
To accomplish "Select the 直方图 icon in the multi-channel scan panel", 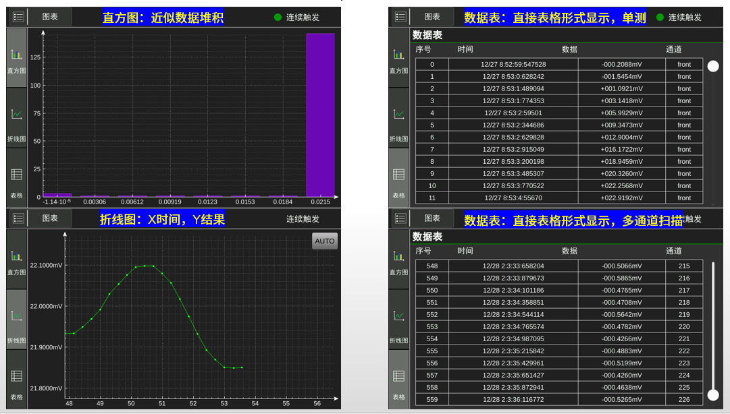I will pyautogui.click(x=399, y=260).
